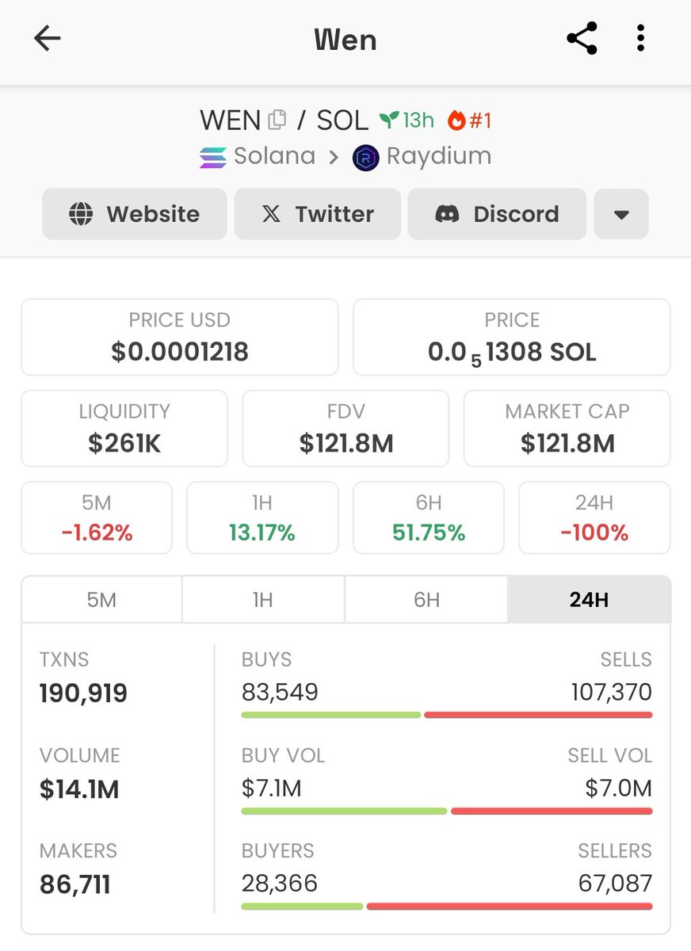
Task: Select the 1H stats tab
Action: coord(263,600)
